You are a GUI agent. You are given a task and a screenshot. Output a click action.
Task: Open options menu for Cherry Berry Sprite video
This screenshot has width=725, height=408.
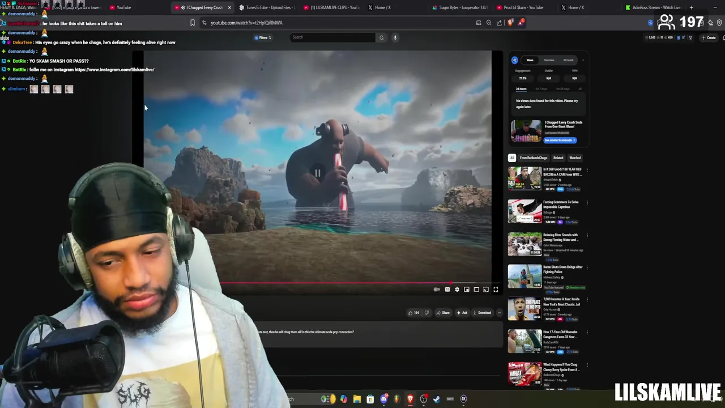(587, 365)
